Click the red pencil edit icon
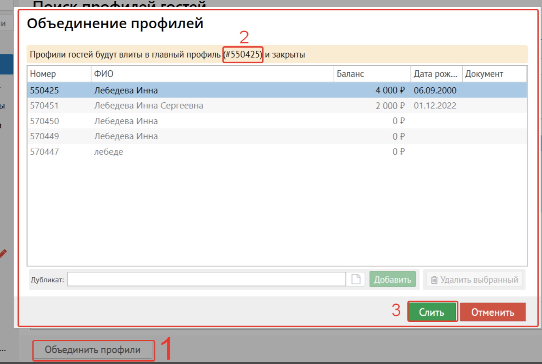This screenshot has height=364, width=542. click(3, 254)
